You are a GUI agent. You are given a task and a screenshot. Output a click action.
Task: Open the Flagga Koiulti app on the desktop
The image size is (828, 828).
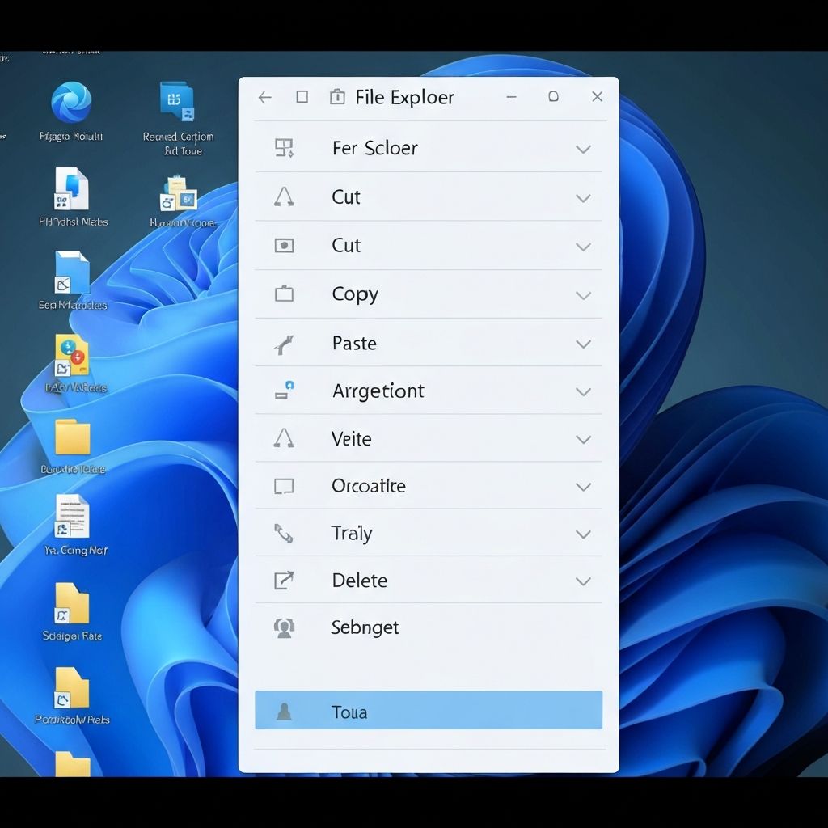[x=71, y=103]
